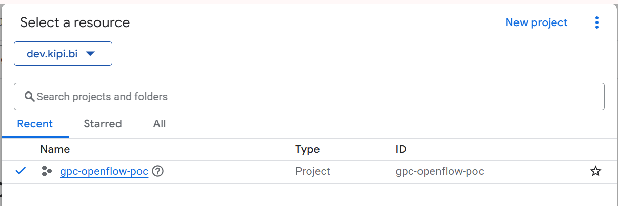Image resolution: width=618 pixels, height=206 pixels.
Task: Click the New project button
Action: (536, 22)
